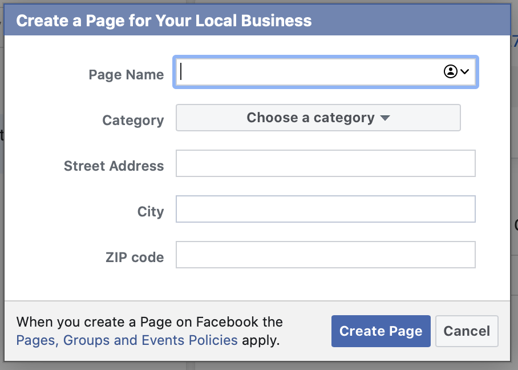Click the Street Address label
The width and height of the screenshot is (518, 370).
click(114, 166)
